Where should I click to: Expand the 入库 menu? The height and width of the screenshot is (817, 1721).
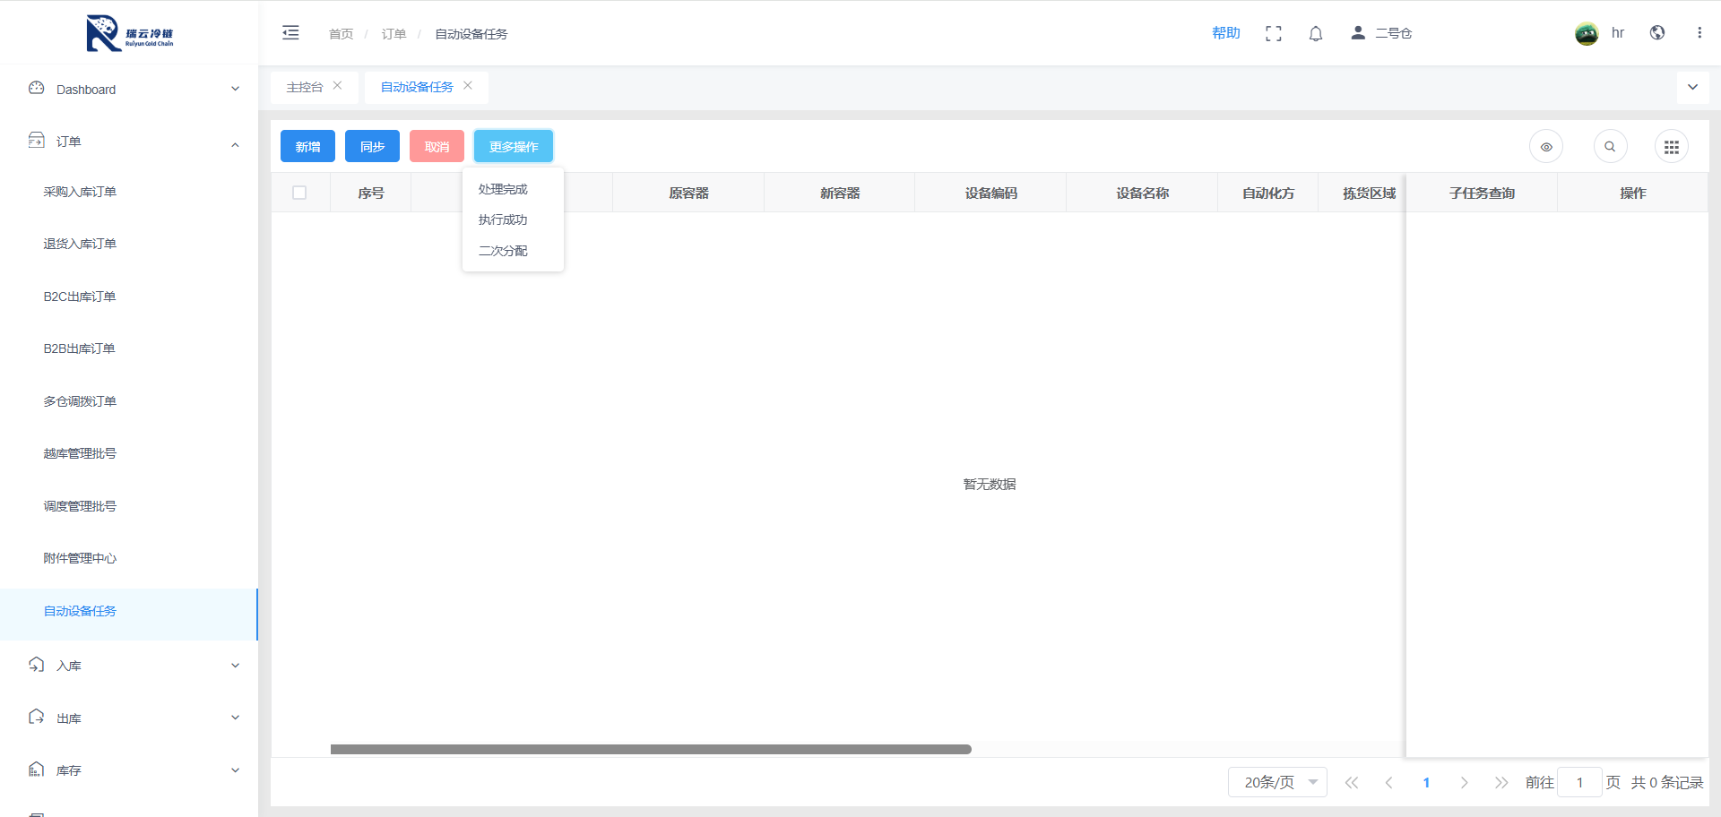(235, 666)
